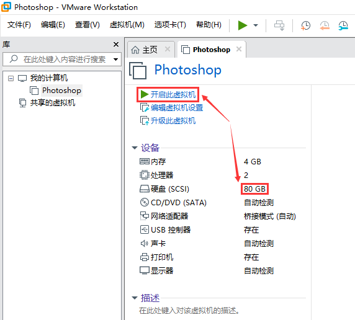This screenshot has width=355, height=320.
Task: Switch to the 主页 tab
Action: (150, 50)
